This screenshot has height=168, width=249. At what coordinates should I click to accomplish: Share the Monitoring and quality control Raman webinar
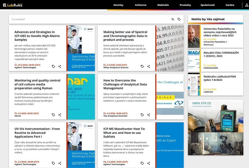pyautogui.click(x=60, y=115)
